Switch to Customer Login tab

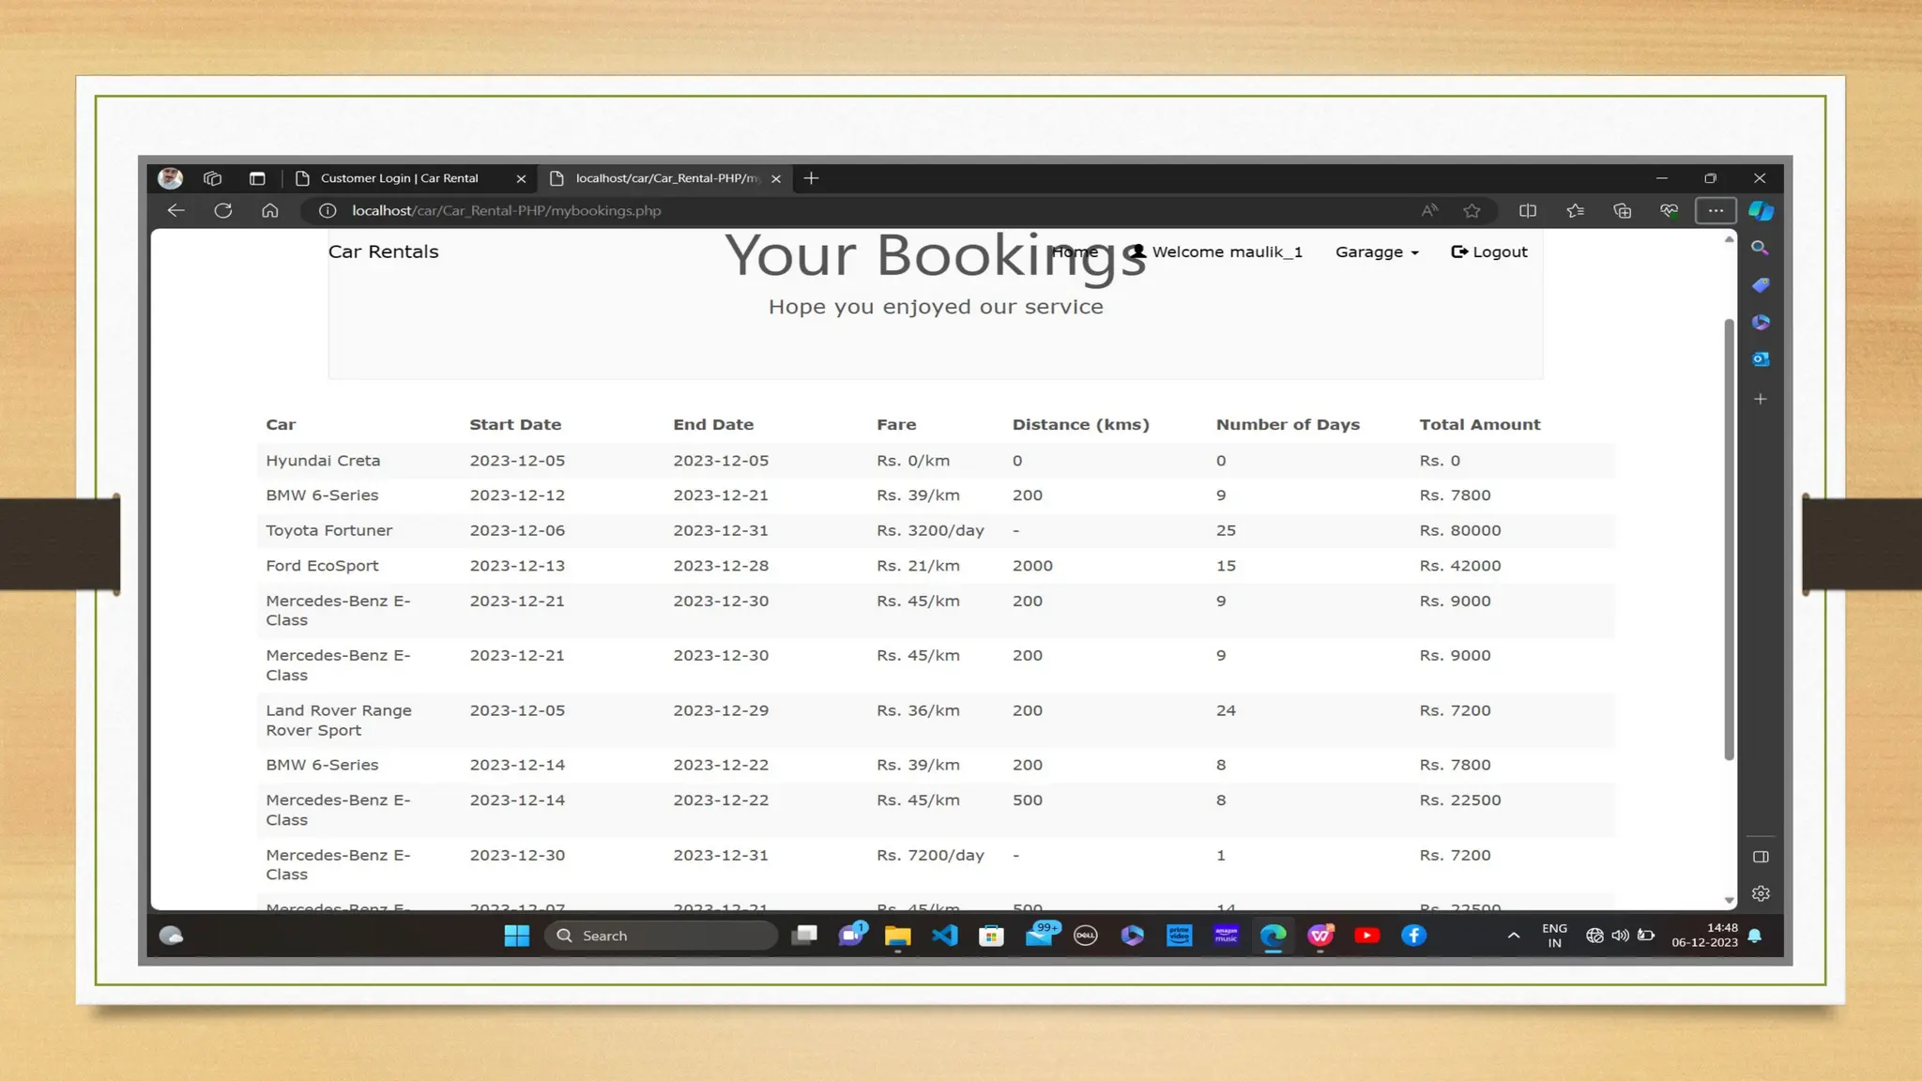400,178
